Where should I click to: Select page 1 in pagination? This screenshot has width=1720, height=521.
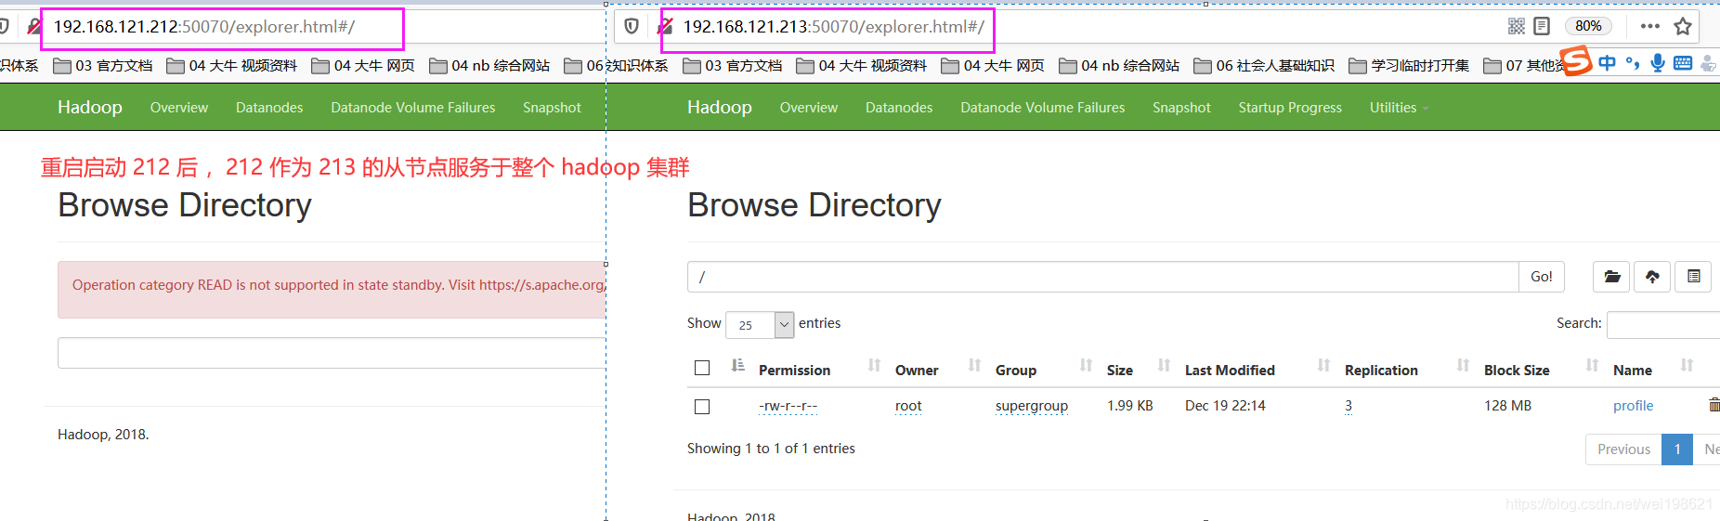[1677, 449]
